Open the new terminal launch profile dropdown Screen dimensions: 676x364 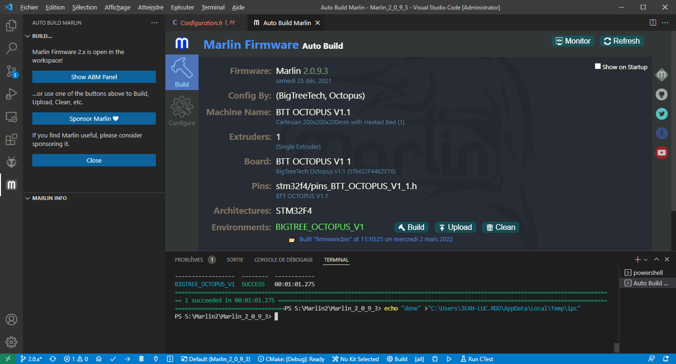(x=646, y=260)
